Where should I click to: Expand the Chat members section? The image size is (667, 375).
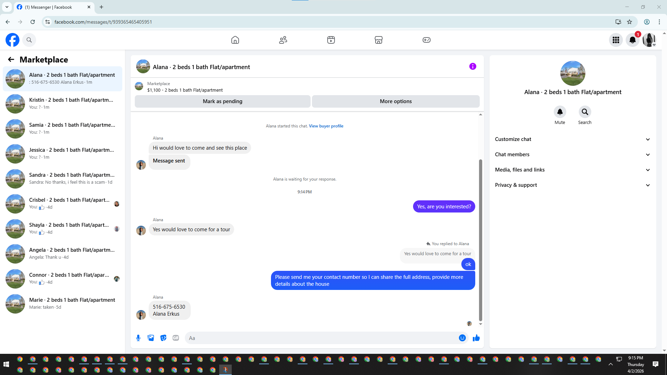tap(573, 155)
